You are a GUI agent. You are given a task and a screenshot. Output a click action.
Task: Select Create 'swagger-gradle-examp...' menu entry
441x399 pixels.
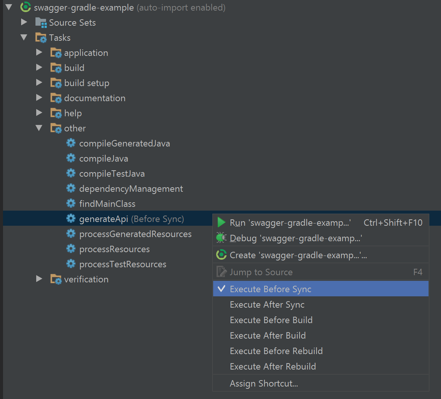(x=298, y=255)
